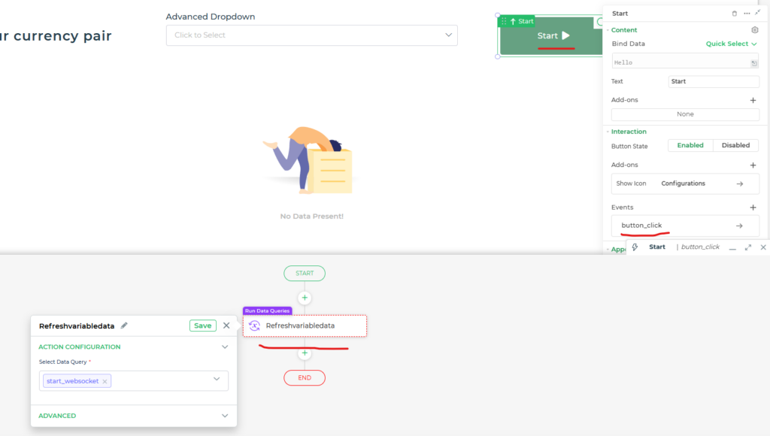
Task: Click the Refreshvariabledata action node icon
Action: (256, 325)
